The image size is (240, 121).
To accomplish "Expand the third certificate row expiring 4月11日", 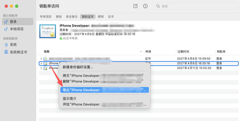I will 41,68.
